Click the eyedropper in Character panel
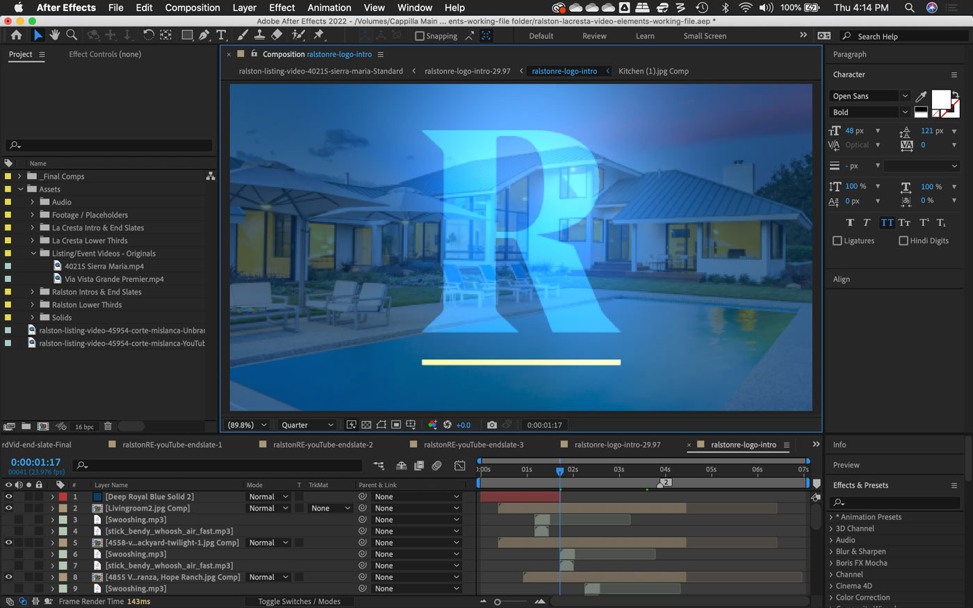 pyautogui.click(x=922, y=97)
